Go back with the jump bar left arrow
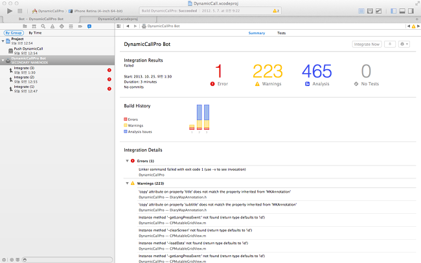 pos(128,26)
